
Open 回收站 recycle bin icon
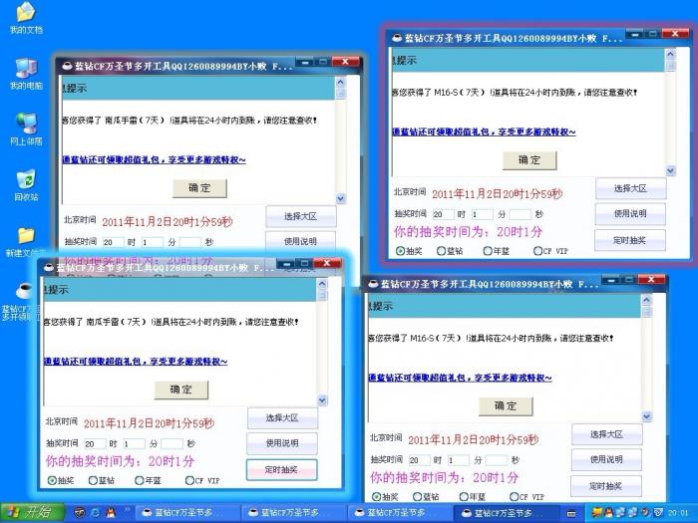click(26, 184)
